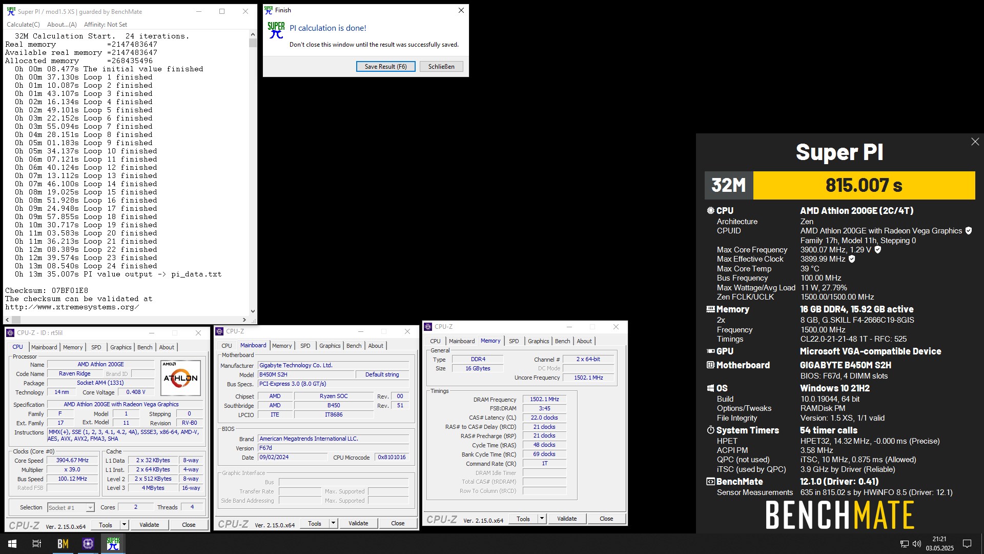Open the network tray icon
This screenshot has width=984, height=554.
[x=904, y=544]
